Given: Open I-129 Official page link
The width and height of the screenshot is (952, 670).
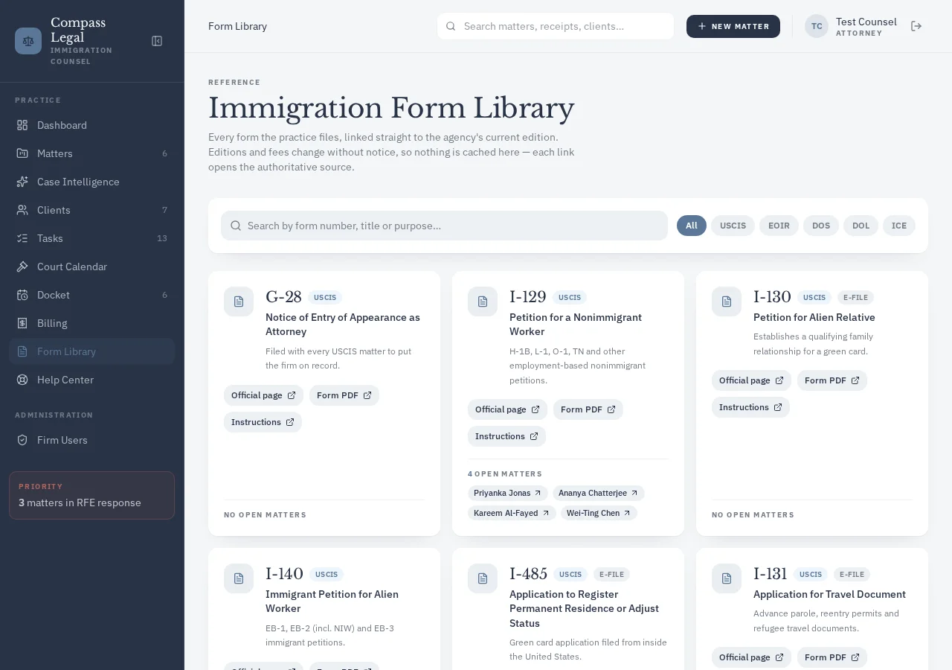Looking at the screenshot, I should (x=507, y=409).
